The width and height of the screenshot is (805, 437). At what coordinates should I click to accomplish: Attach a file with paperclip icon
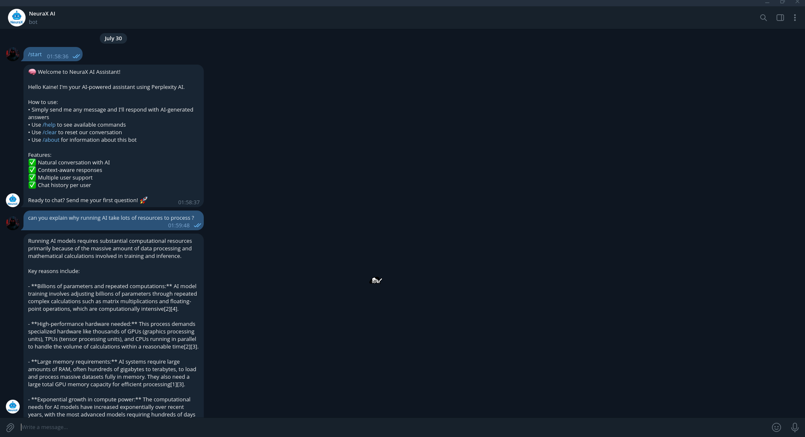pyautogui.click(x=10, y=427)
